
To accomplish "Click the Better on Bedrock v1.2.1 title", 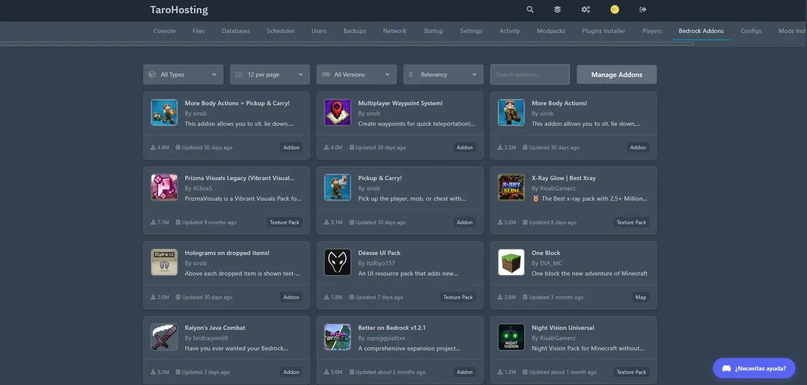I will tap(392, 328).
